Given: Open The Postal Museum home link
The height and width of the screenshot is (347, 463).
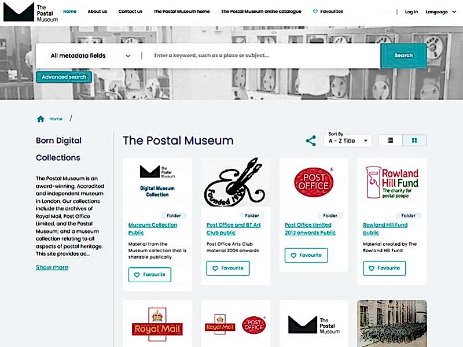Looking at the screenshot, I should (x=182, y=12).
